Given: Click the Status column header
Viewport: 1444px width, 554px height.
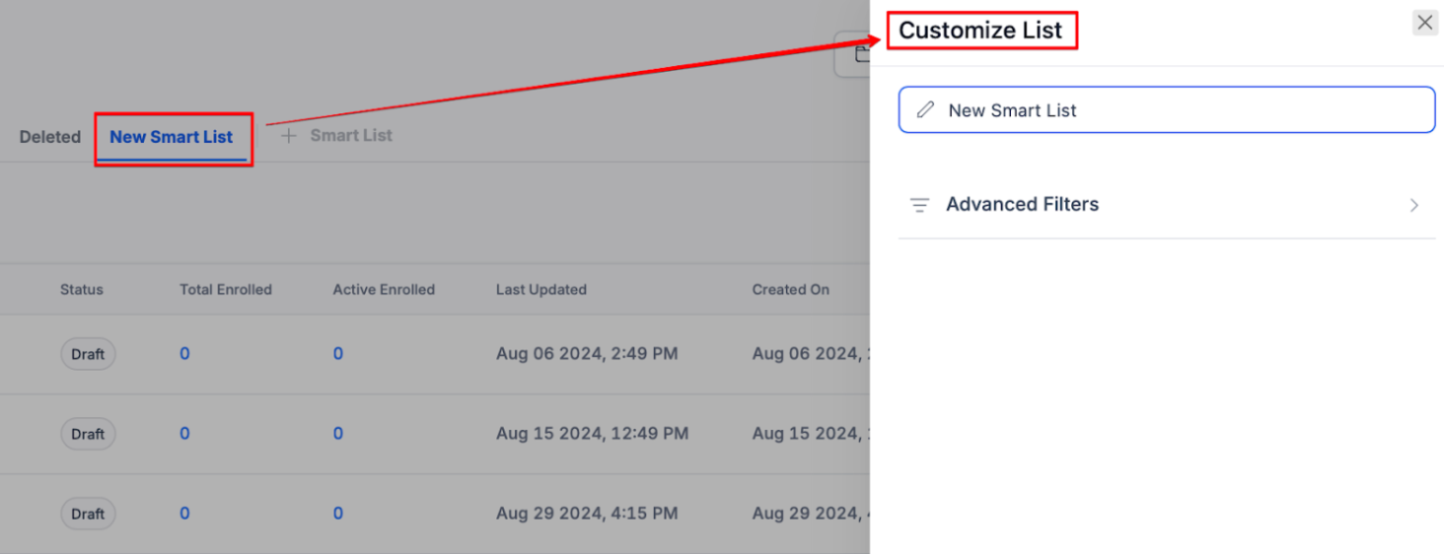Looking at the screenshot, I should 82,290.
